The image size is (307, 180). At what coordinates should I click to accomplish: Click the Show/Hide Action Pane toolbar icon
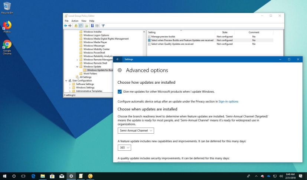(x=97, y=26)
